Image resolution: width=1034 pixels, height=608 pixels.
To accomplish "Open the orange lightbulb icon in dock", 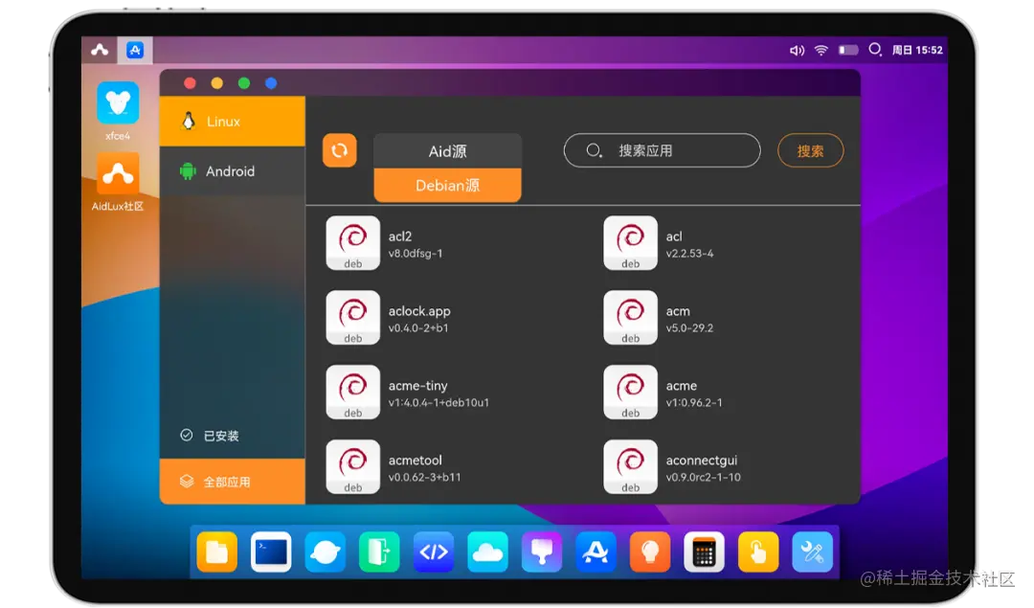I will pyautogui.click(x=649, y=552).
